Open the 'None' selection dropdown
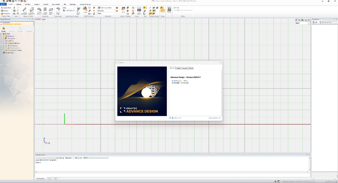 tap(114, 13)
